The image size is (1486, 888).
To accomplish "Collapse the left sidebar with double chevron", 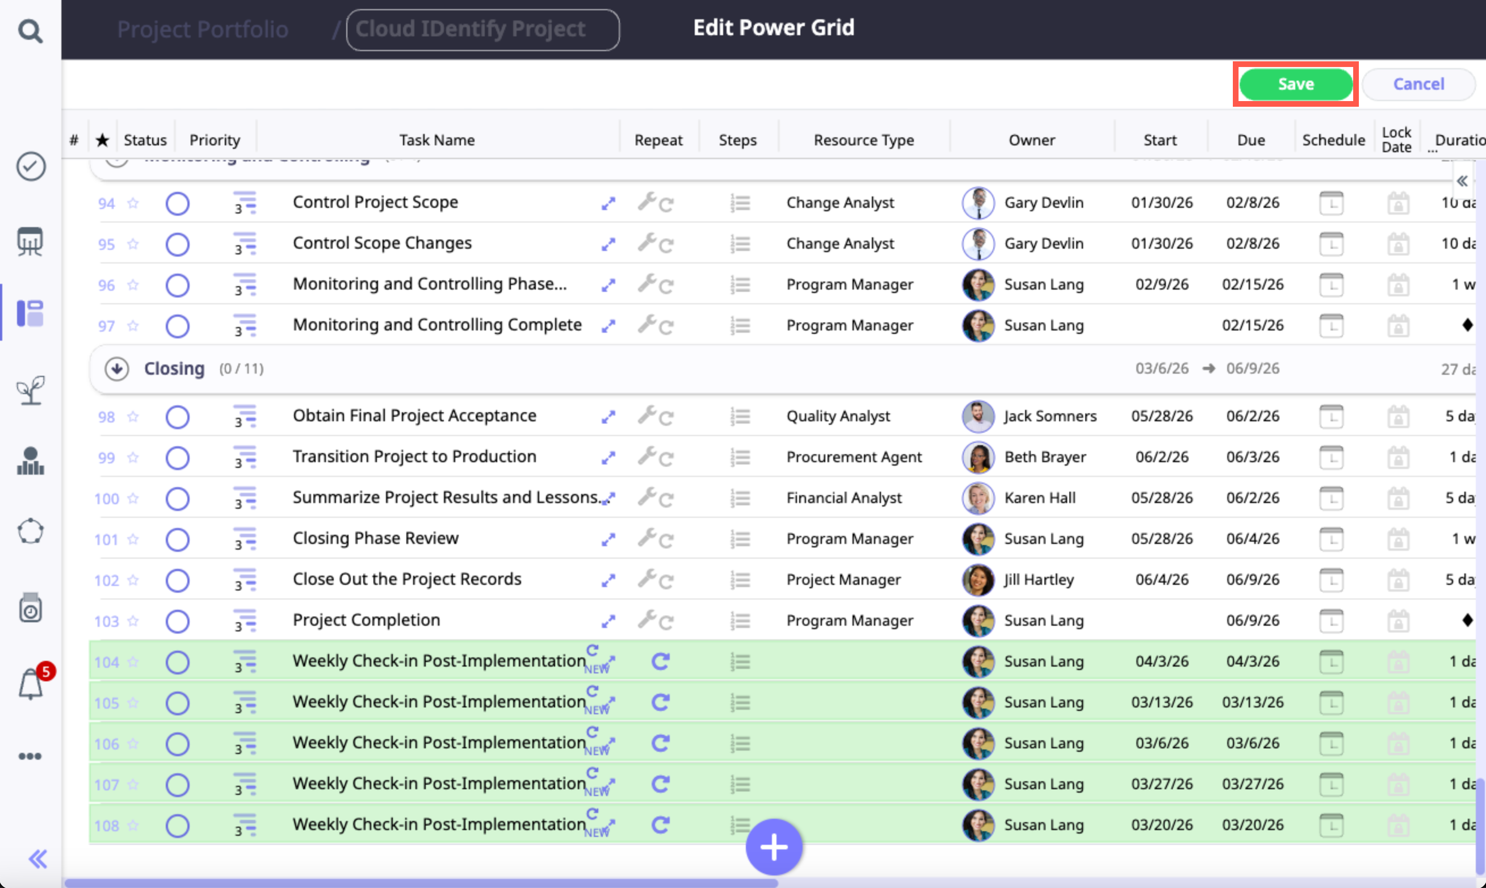I will coord(37,859).
